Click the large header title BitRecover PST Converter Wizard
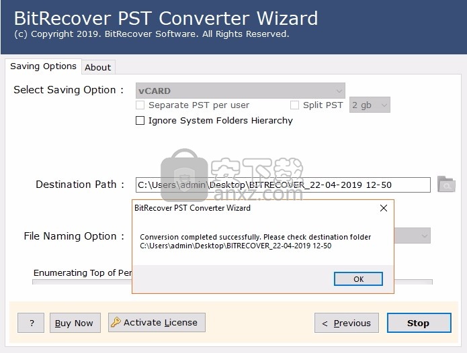Viewport: 467px width, 353px height. pyautogui.click(x=166, y=18)
